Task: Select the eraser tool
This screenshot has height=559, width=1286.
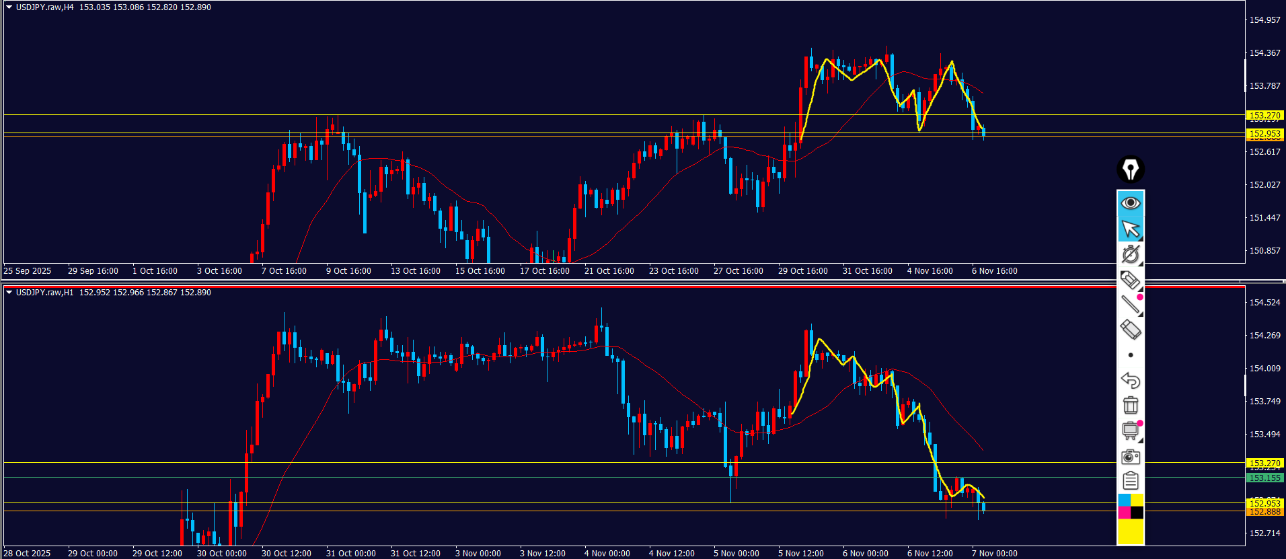Action: pos(1131,330)
